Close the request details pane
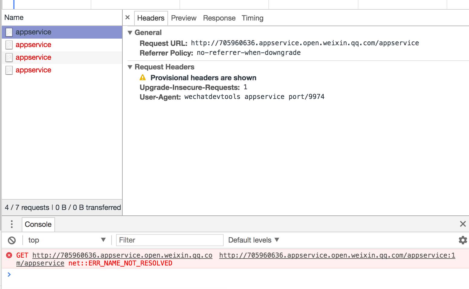This screenshot has width=469, height=289. (128, 17)
